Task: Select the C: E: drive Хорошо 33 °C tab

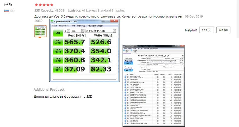Action: (135, 51)
